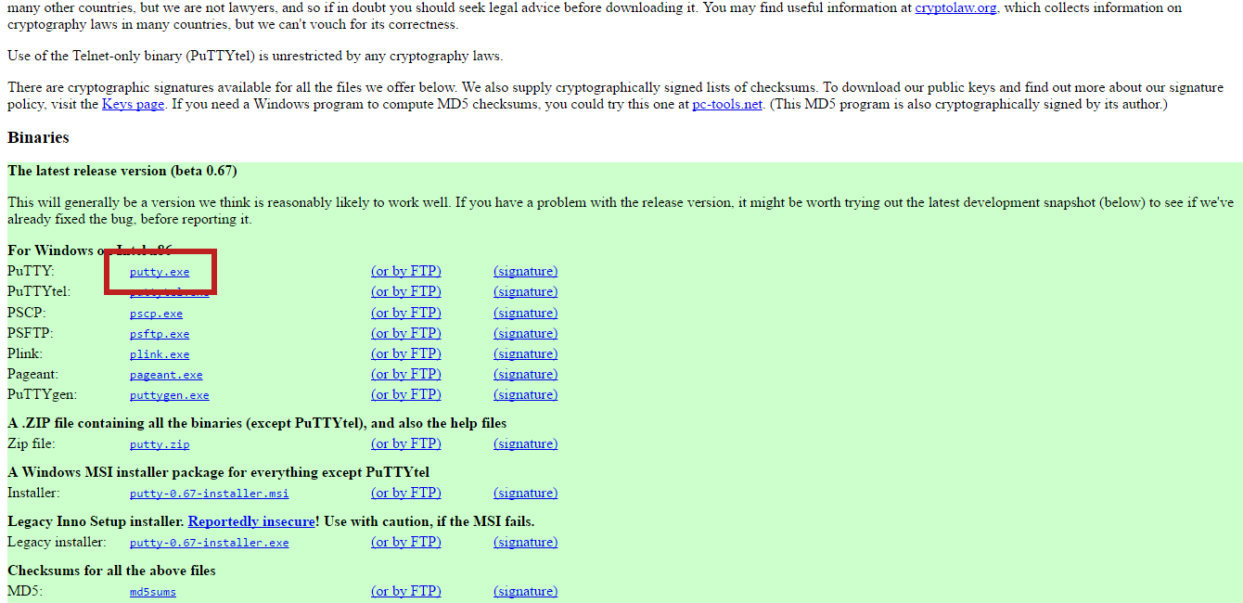The height and width of the screenshot is (603, 1243).
Task: Get PSFTP via the FTP link
Action: [x=406, y=333]
